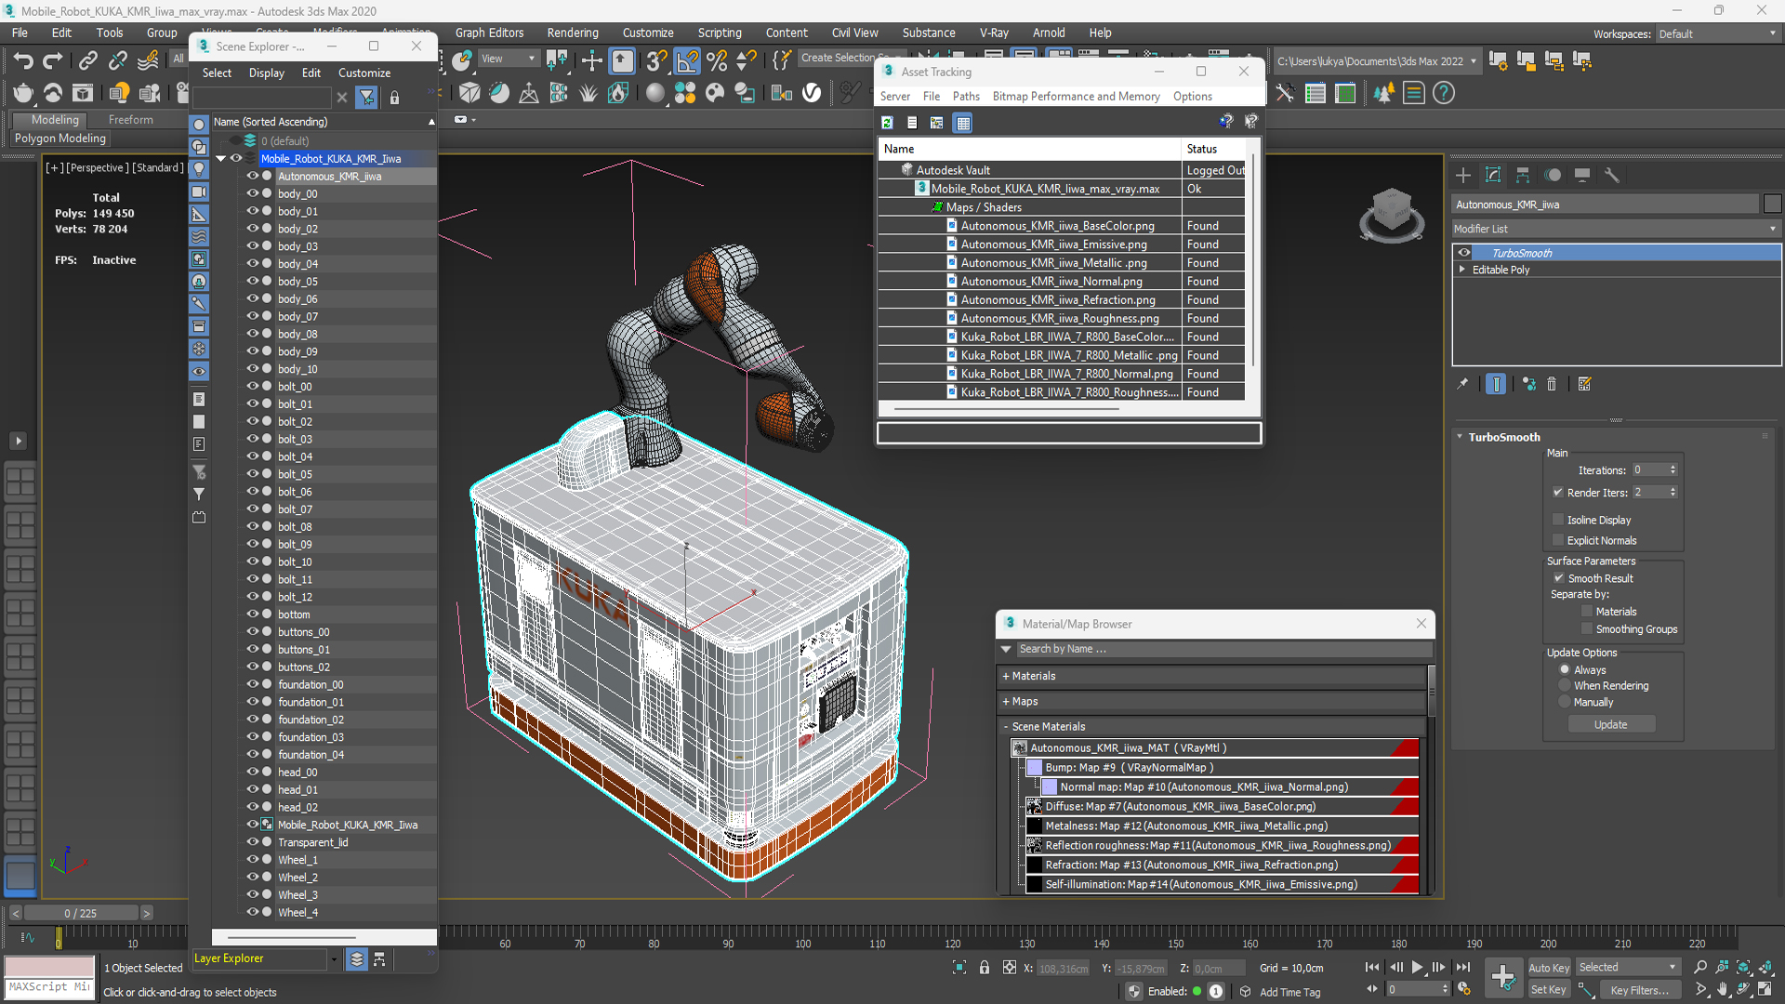Click the Redo arrow icon

tap(53, 61)
